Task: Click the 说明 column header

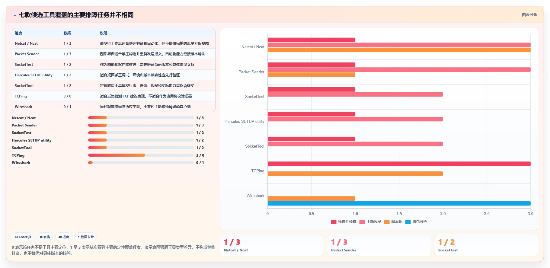Action: click(x=104, y=33)
